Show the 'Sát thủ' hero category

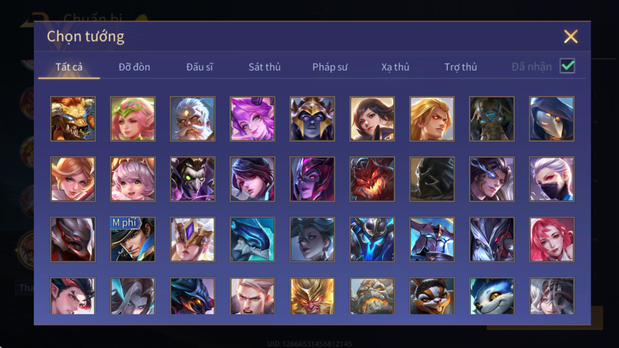pyautogui.click(x=264, y=67)
